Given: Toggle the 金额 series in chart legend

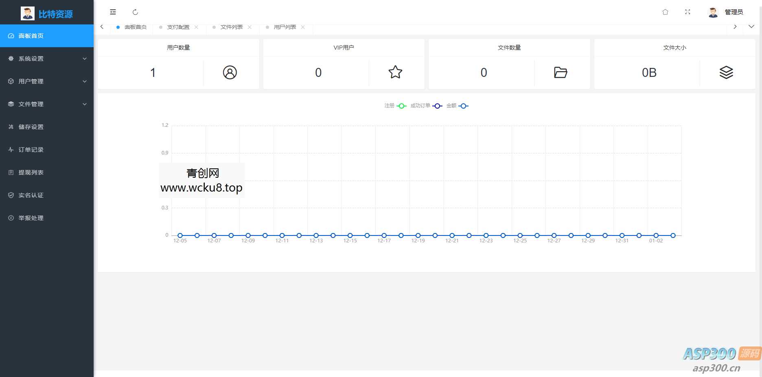Looking at the screenshot, I should [457, 106].
